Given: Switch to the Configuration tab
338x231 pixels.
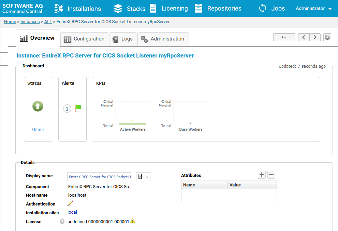Looking at the screenshot, I should tap(85, 39).
